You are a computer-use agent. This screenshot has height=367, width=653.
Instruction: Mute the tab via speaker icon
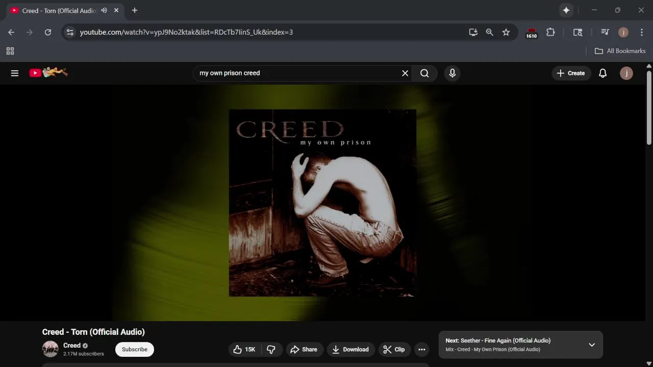point(104,10)
